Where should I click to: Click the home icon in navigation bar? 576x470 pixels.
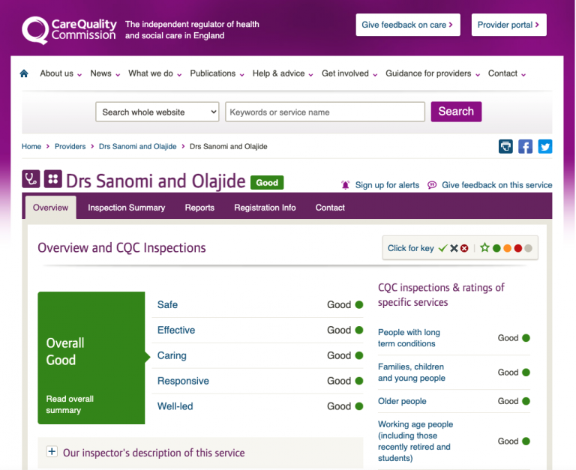[x=24, y=73]
